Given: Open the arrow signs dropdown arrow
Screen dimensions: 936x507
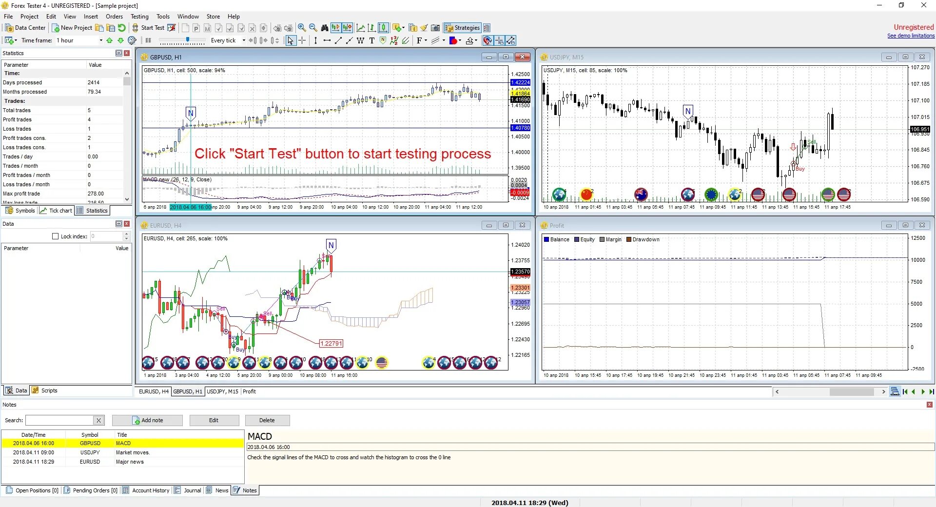Looking at the screenshot, I should tap(476, 40).
